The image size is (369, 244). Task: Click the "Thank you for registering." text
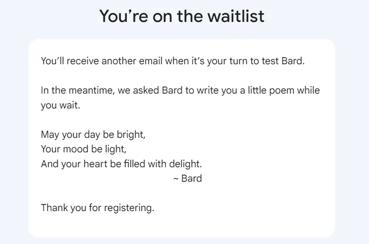point(97,208)
